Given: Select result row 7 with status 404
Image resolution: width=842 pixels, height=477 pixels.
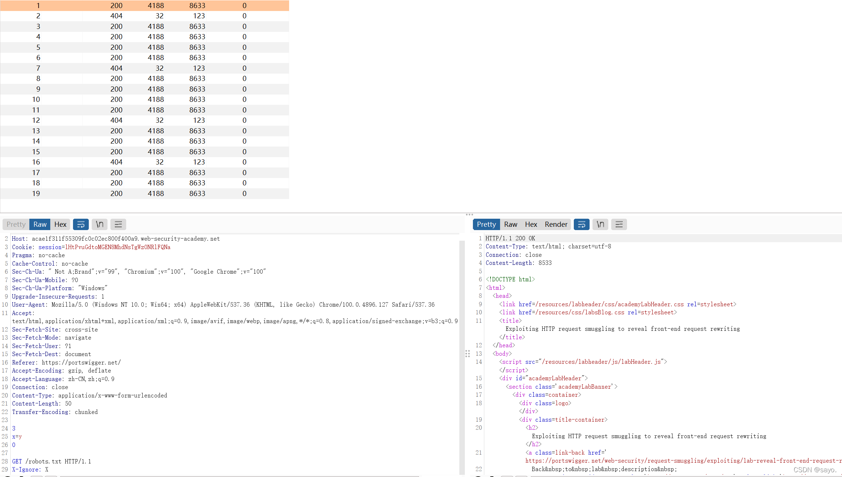Looking at the screenshot, I should [145, 68].
